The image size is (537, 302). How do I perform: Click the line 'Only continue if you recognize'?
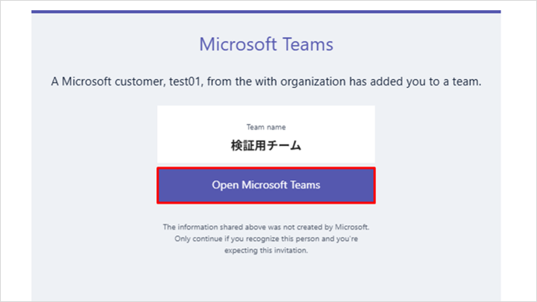(266, 238)
